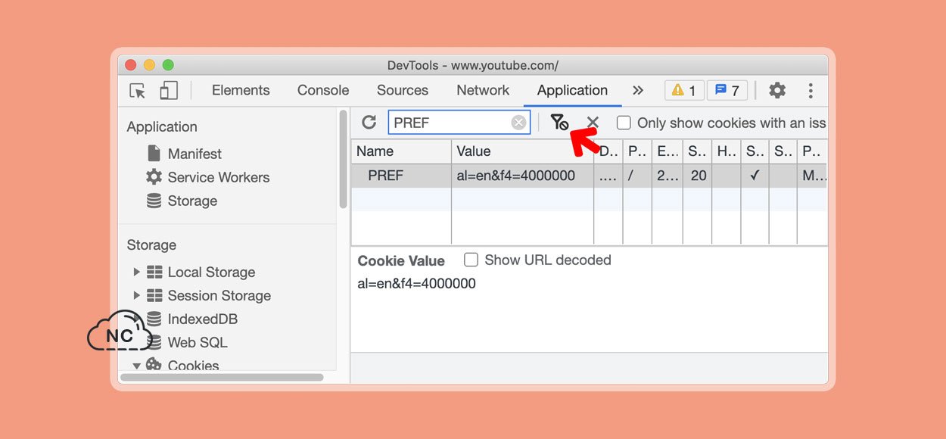Open Manifest in the sidebar
The width and height of the screenshot is (946, 439).
194,154
